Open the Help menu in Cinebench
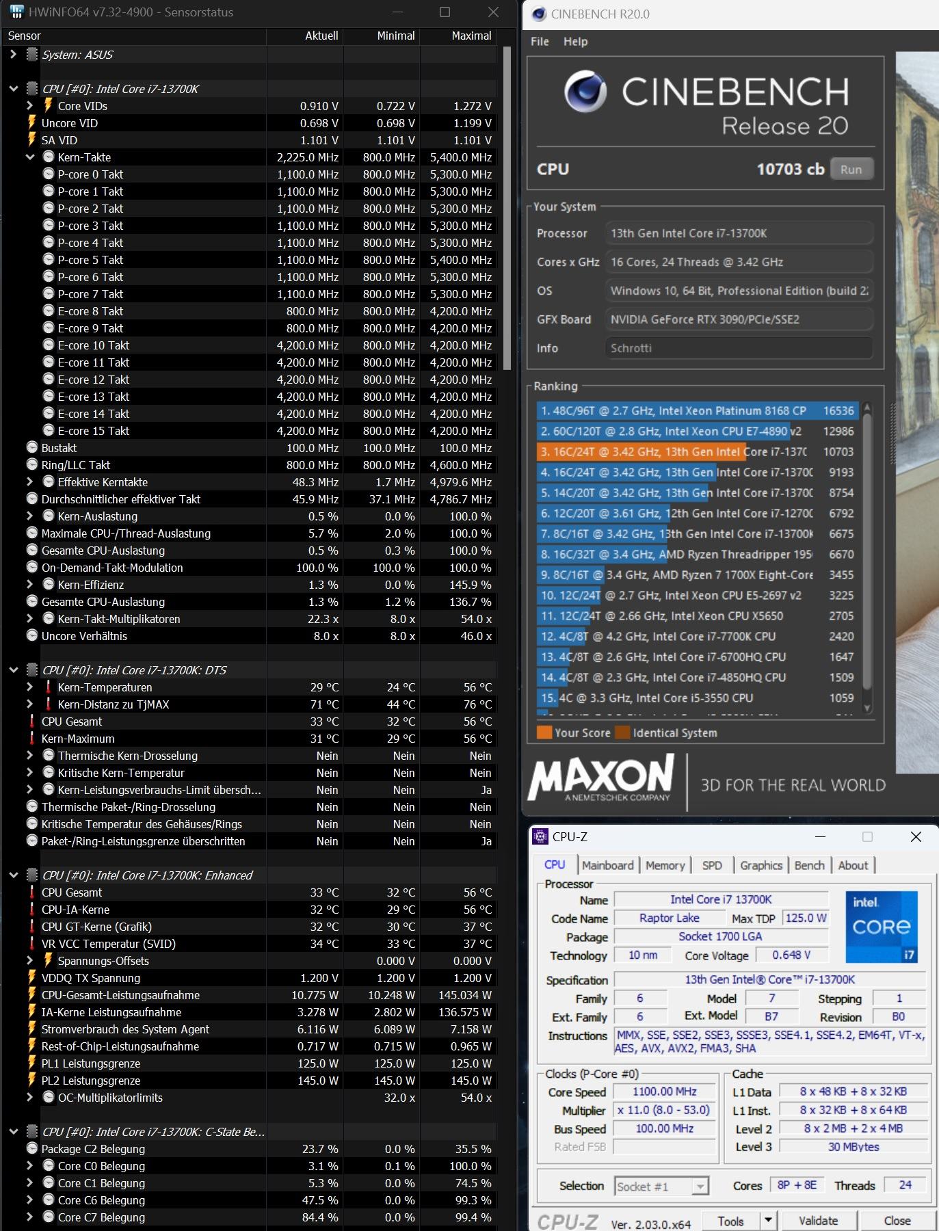The height and width of the screenshot is (1231, 939). point(575,42)
